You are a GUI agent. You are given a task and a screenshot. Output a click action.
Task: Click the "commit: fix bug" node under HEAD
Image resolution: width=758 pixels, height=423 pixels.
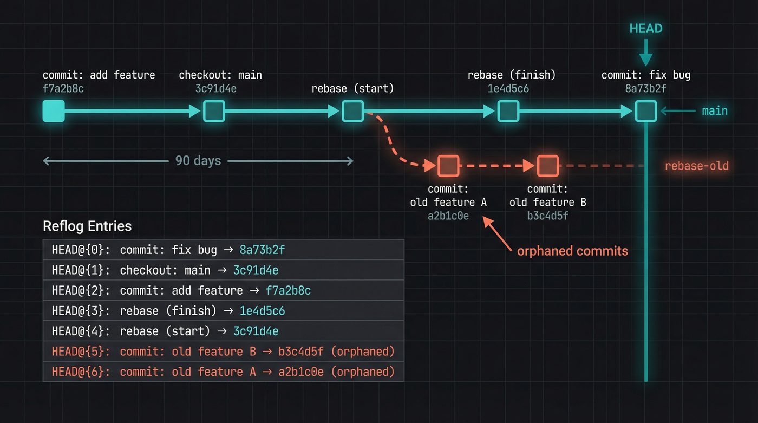[645, 110]
